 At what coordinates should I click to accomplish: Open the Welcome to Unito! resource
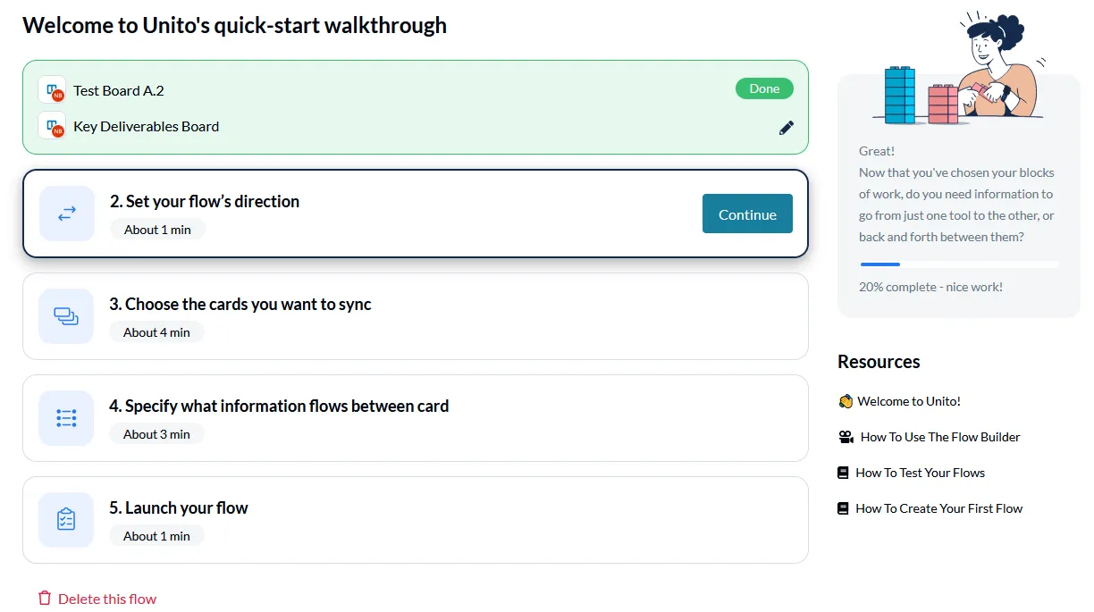(908, 401)
